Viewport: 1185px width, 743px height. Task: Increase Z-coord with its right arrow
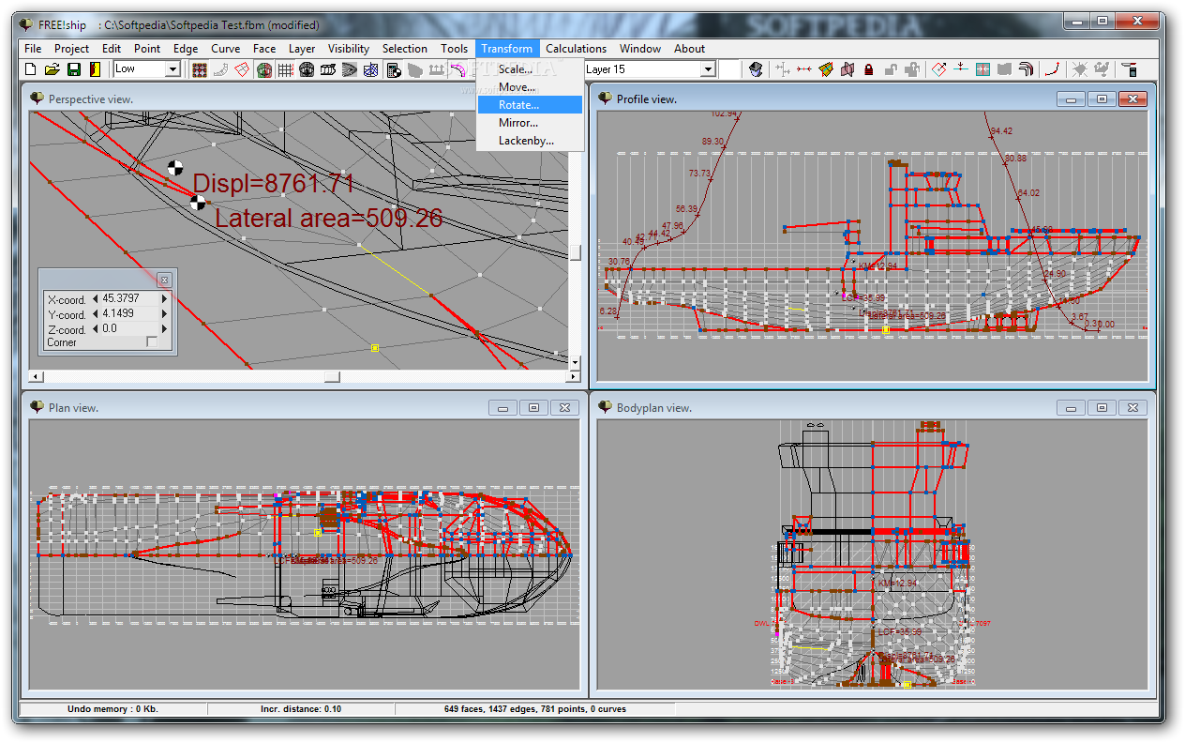(165, 329)
